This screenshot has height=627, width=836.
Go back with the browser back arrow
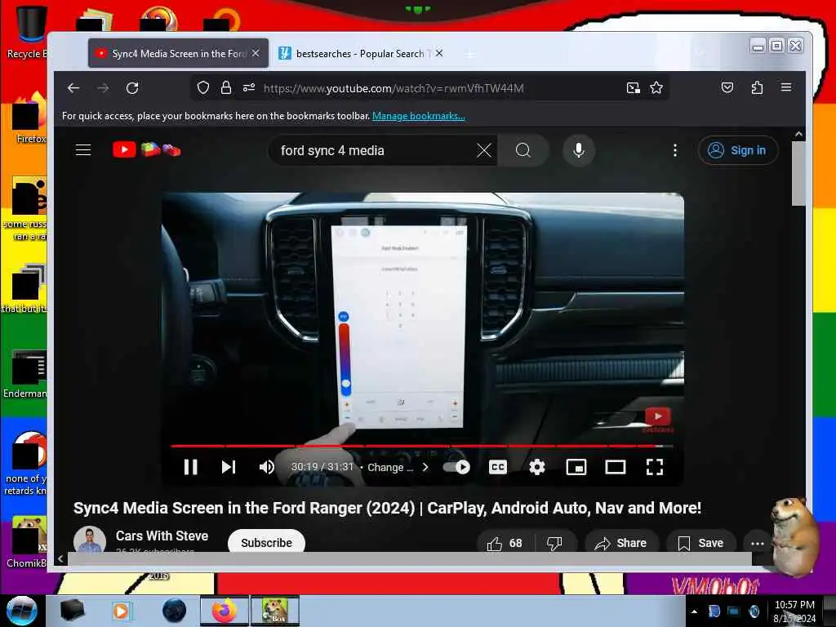73,88
